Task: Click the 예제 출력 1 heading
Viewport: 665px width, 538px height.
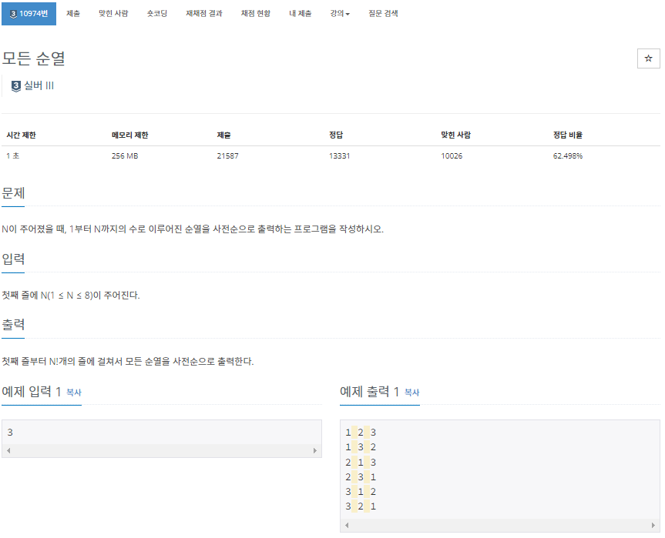Action: 369,392
